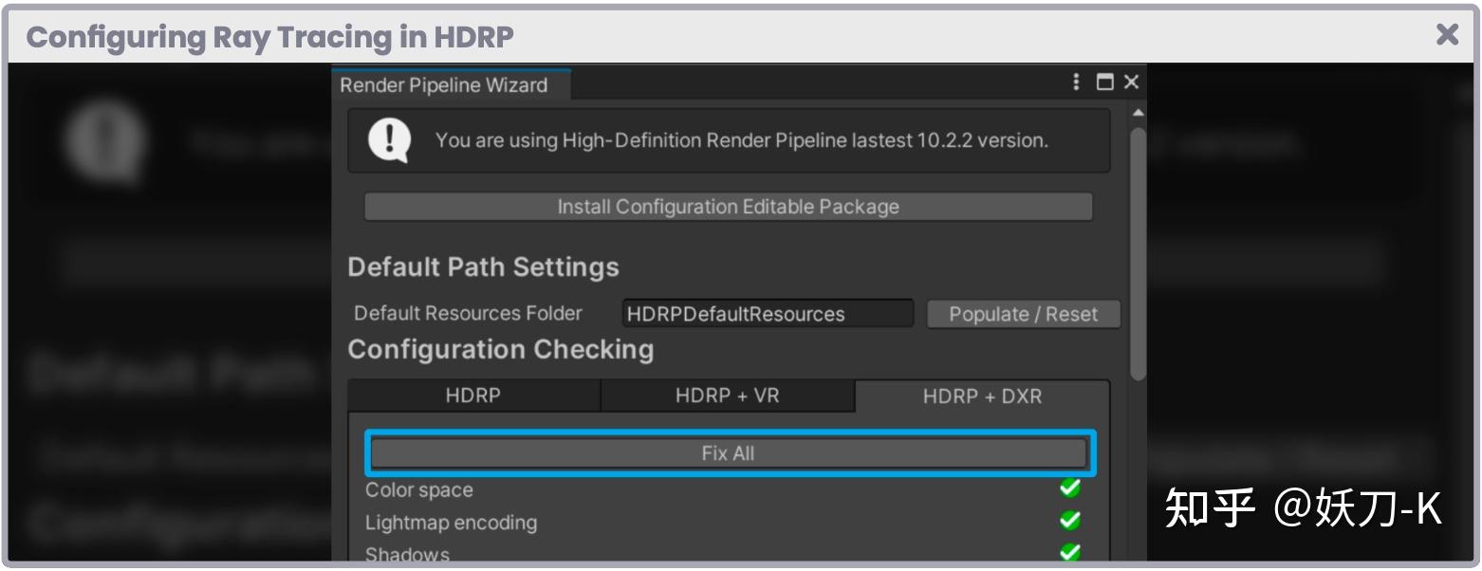Switch to the HDRP + VR tab
The width and height of the screenshot is (1482, 571).
[x=729, y=396]
